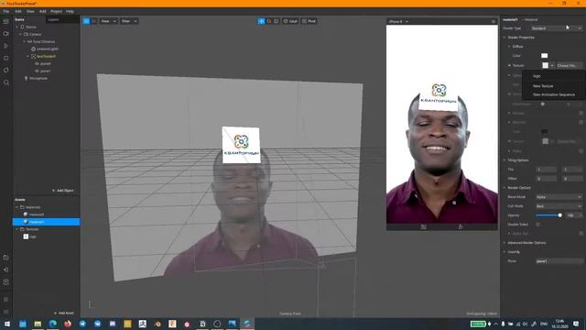The height and width of the screenshot is (330, 586).
Task: Click the icon directly above the arrow-in-box sidebar icon
Action: tap(6, 258)
